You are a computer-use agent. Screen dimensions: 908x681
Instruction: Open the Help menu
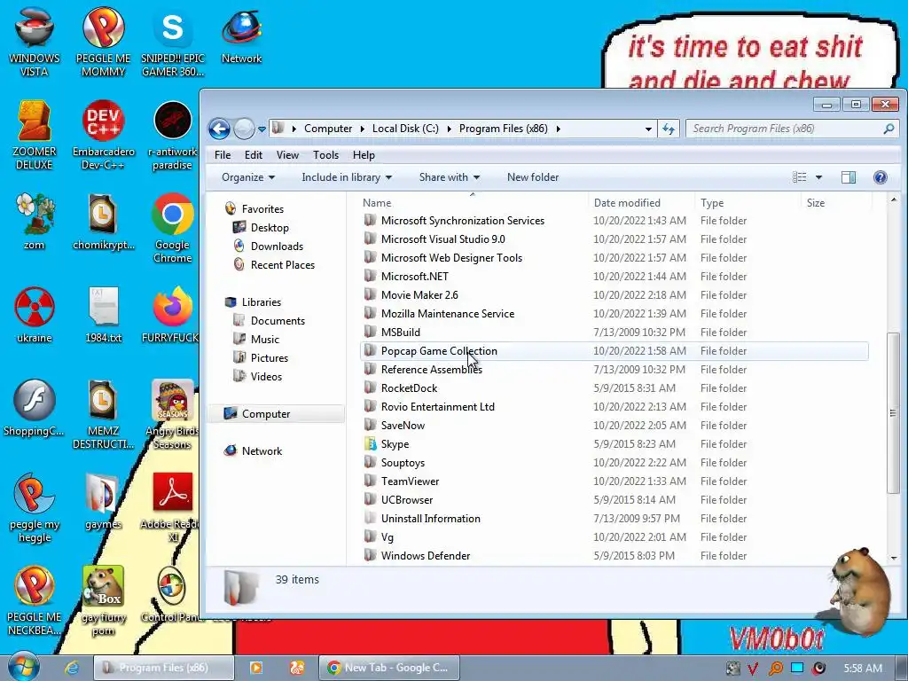click(364, 154)
